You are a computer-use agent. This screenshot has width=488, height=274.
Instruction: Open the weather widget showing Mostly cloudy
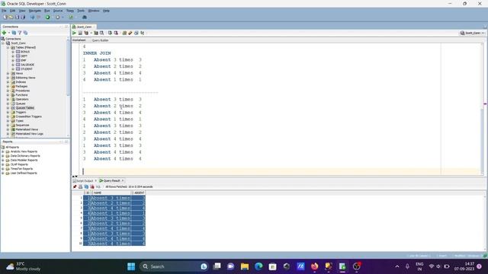click(24, 266)
